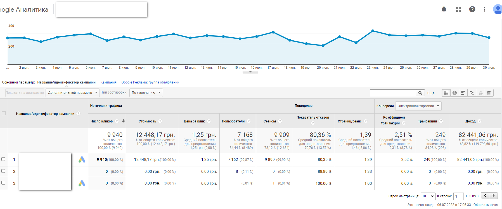Tick the checkbox for row 3
Viewport: 502px width, 209px height.
[x=3, y=183]
